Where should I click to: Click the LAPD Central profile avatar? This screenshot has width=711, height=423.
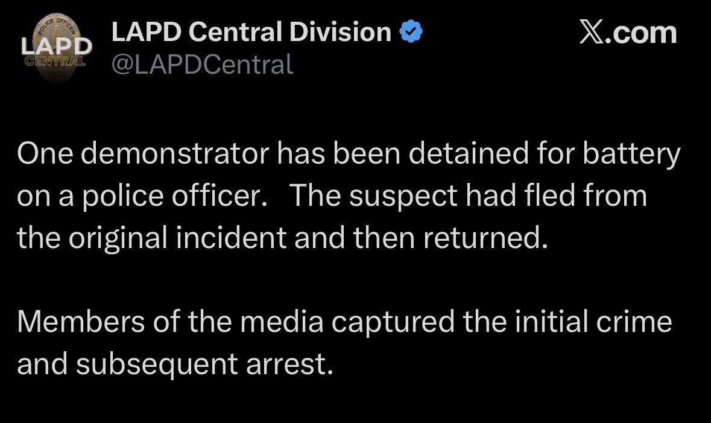pos(57,50)
